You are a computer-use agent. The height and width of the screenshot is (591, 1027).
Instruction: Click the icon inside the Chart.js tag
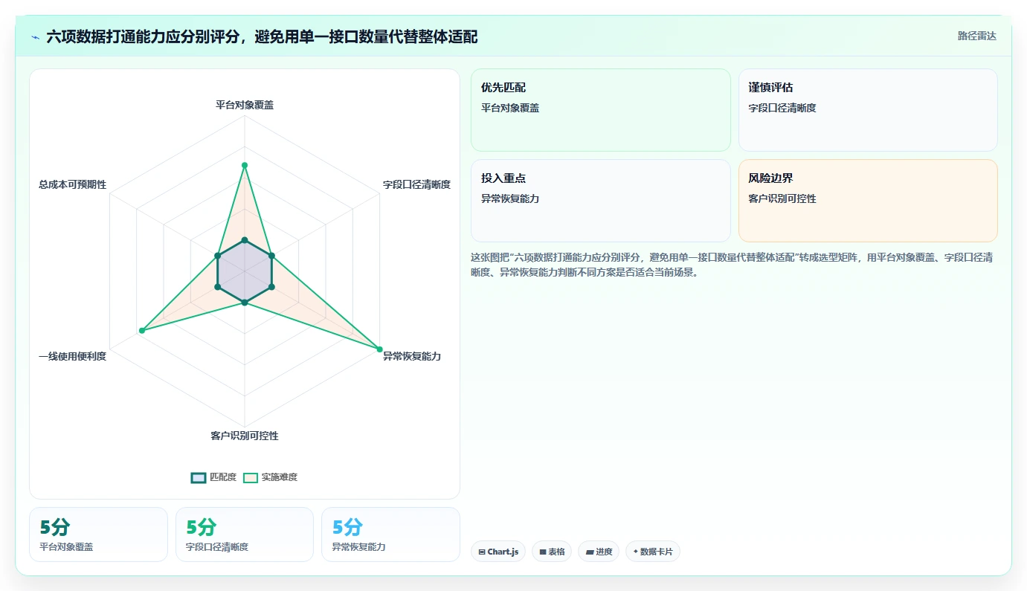[x=482, y=552]
